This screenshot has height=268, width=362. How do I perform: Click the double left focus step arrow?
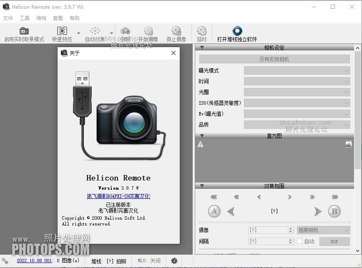[x=236, y=197]
